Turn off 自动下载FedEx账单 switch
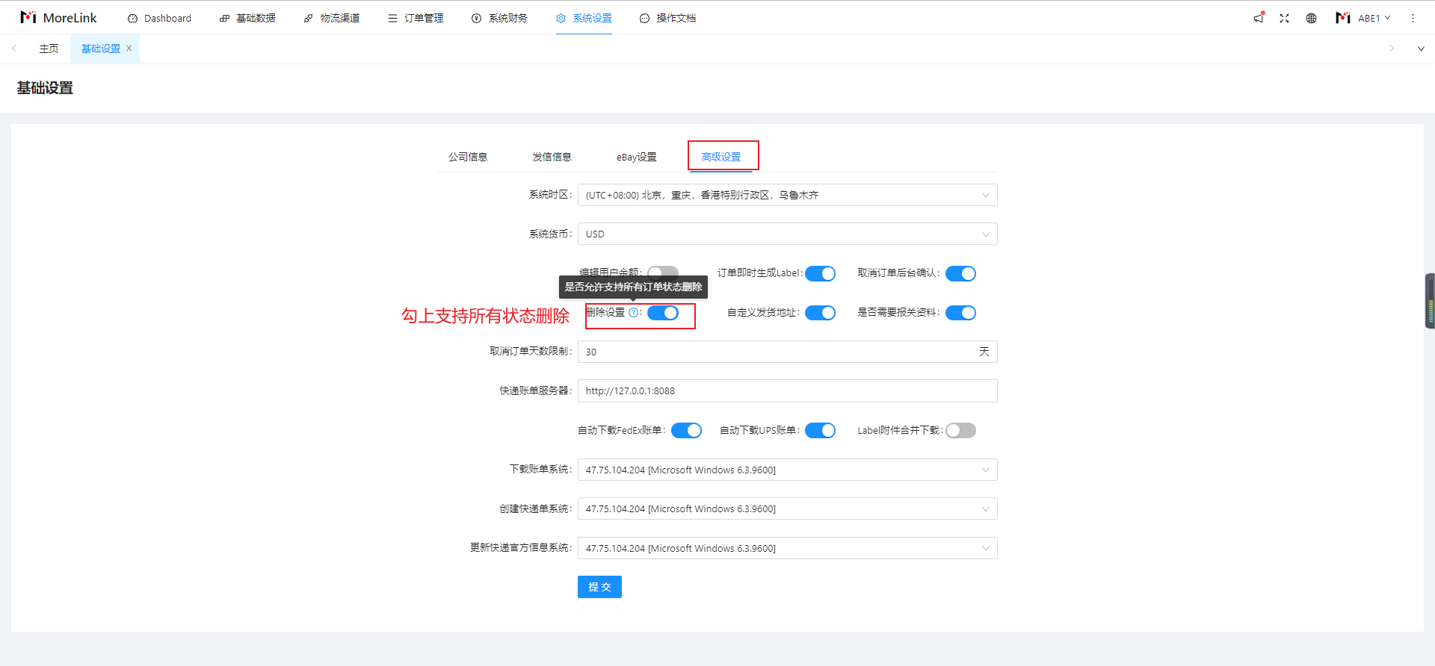The height and width of the screenshot is (666, 1435). (x=686, y=431)
